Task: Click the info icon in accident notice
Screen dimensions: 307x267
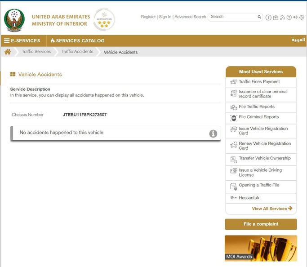Action: (213, 133)
